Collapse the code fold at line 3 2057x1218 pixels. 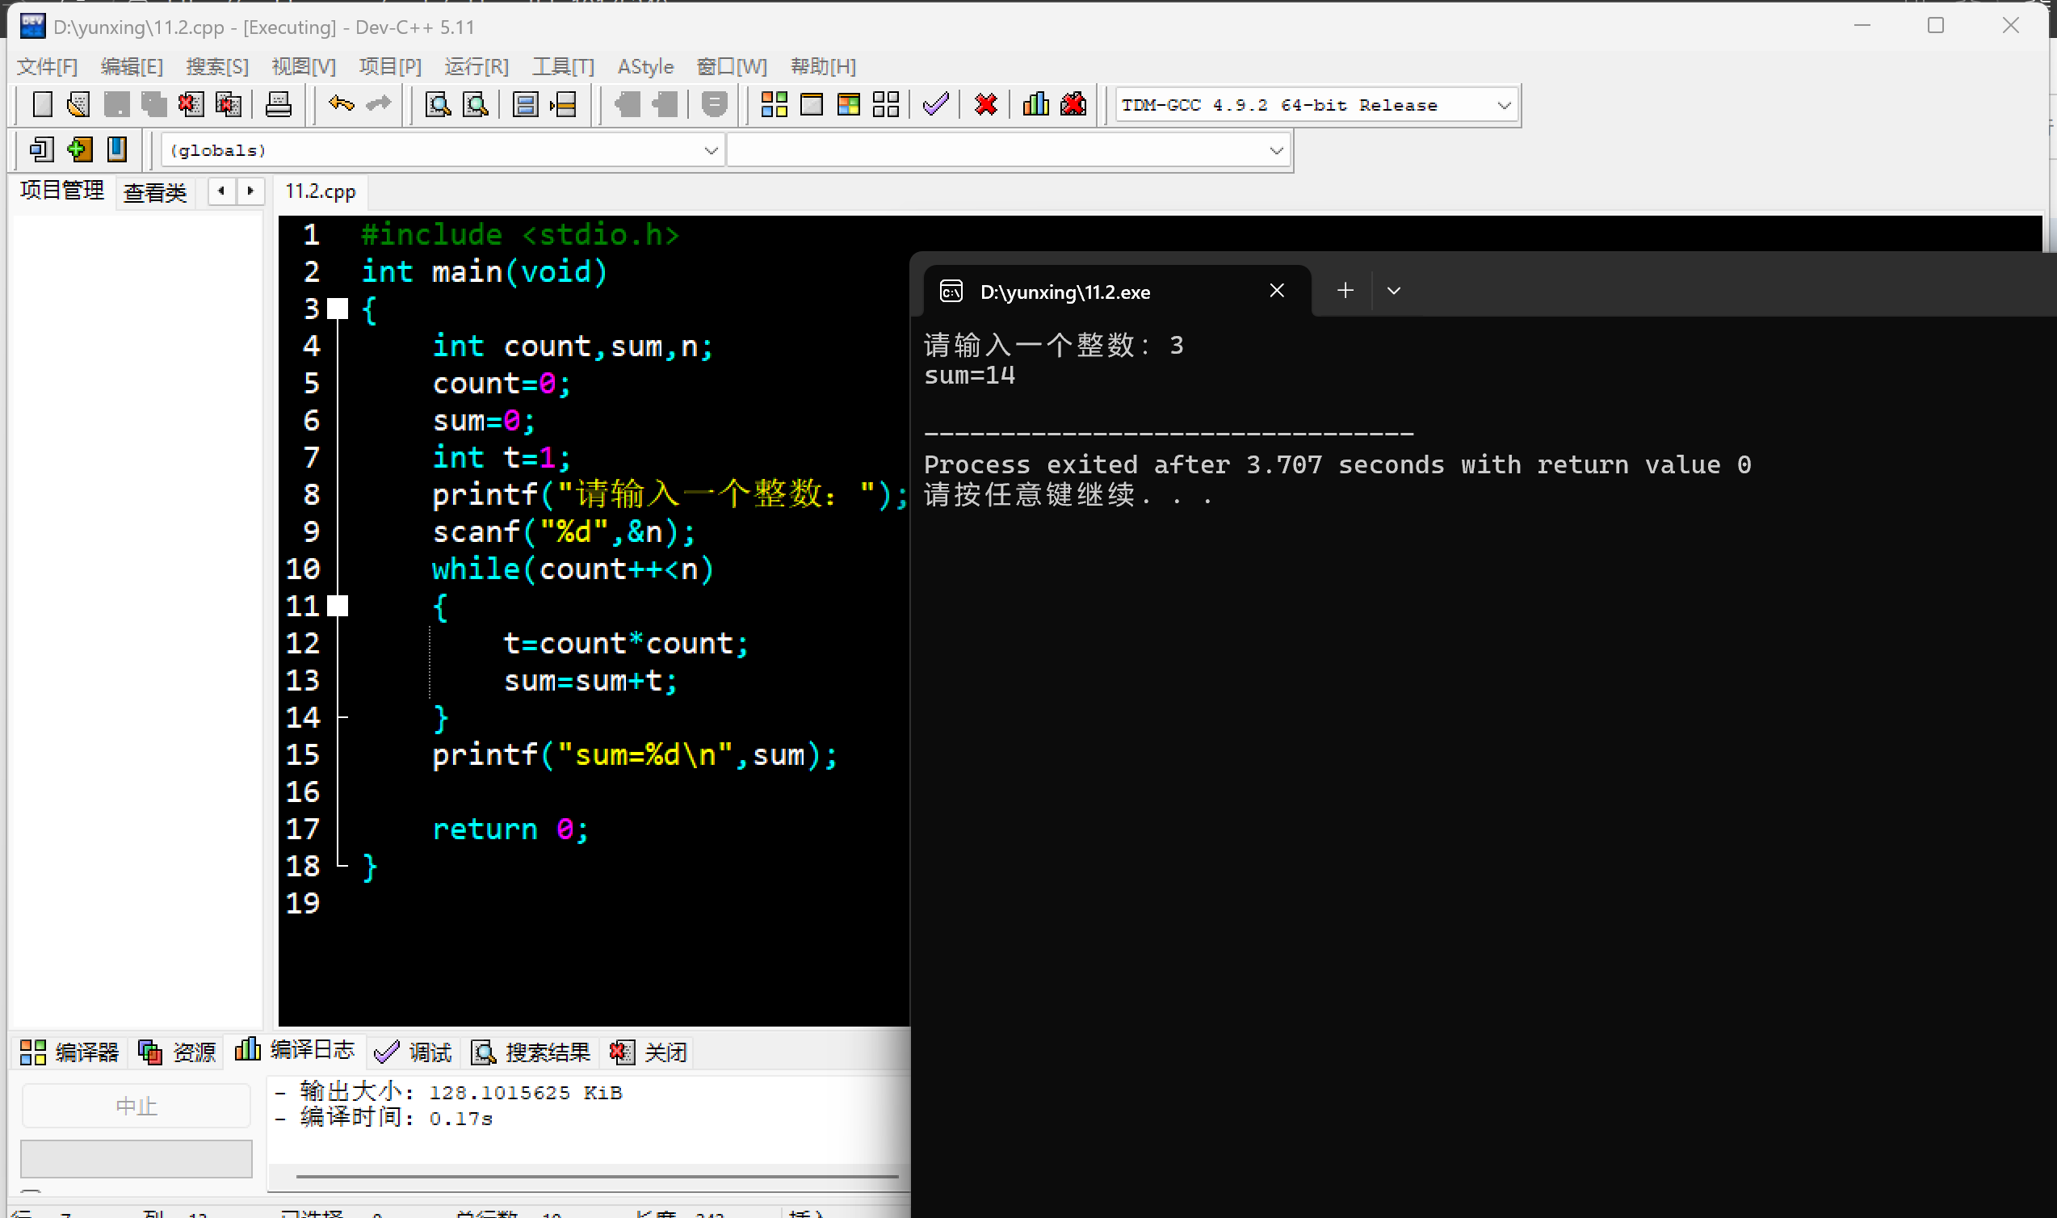tap(338, 309)
